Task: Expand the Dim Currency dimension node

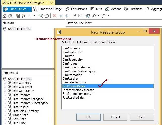Action: 5,83
